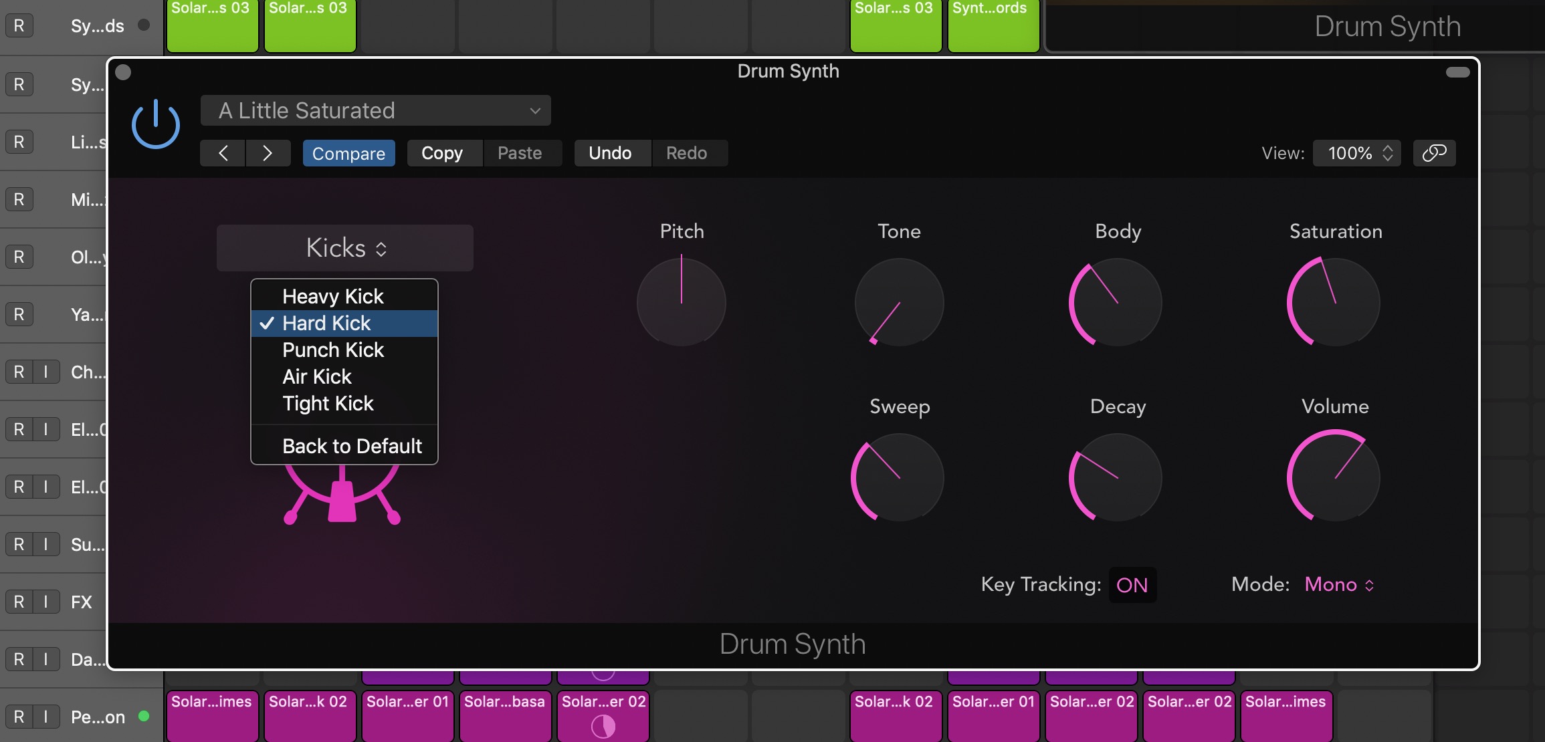Click the Undo button
1545x742 pixels.
611,152
